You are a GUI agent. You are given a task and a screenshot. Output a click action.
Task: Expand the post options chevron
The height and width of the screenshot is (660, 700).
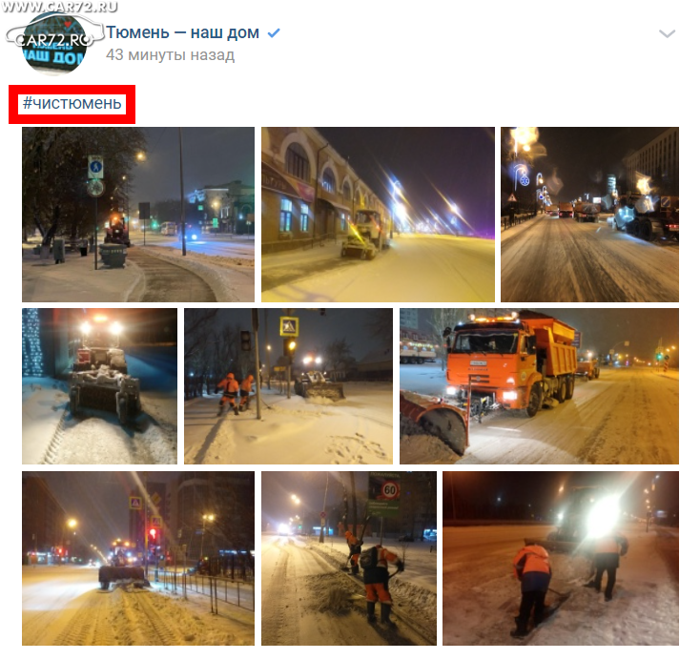coord(667,33)
